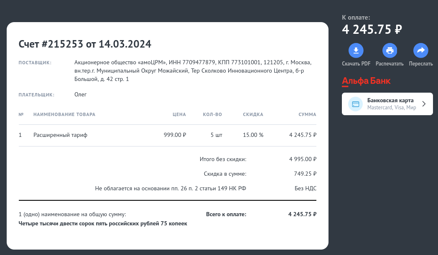Click the supplier details text АмоЦРМ
The image size is (438, 255).
point(193,71)
